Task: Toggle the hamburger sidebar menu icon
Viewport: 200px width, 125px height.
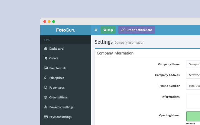Action: tap(96, 30)
